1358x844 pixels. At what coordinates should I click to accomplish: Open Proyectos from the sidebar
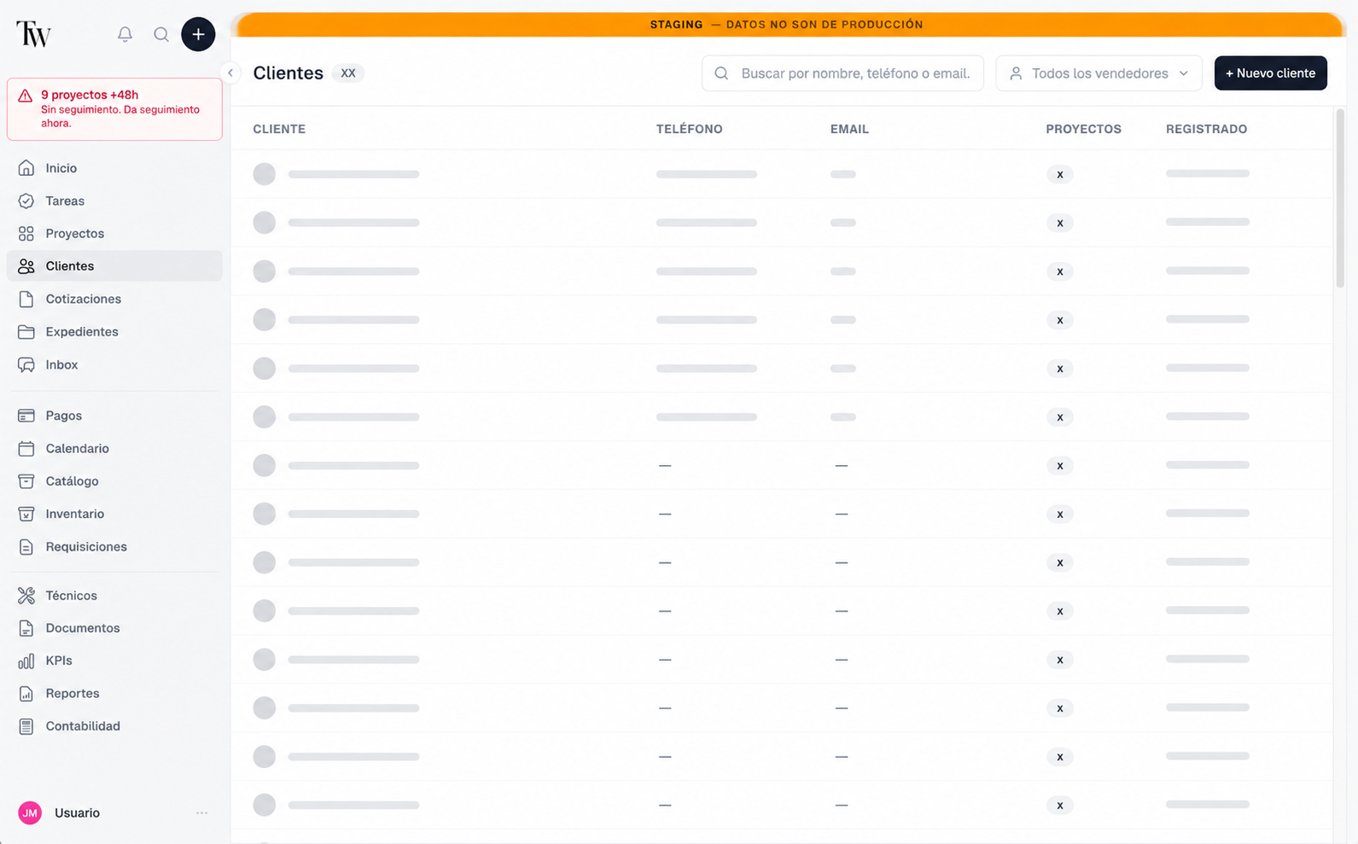pyautogui.click(x=114, y=233)
